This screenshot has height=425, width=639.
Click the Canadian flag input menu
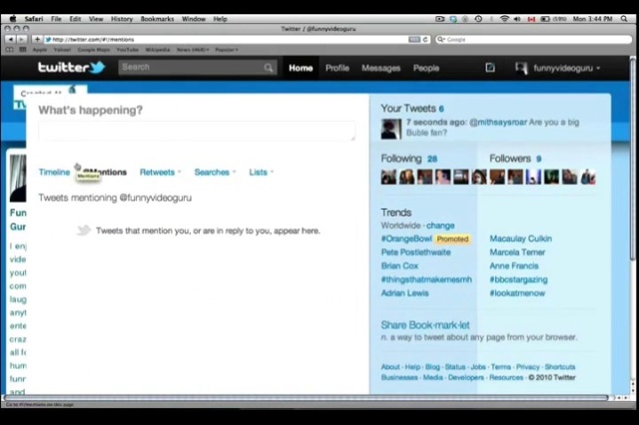point(531,19)
